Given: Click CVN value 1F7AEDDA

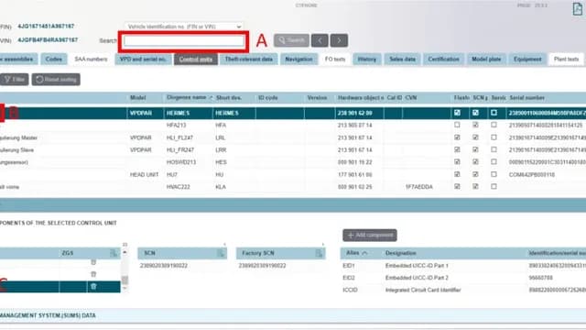Looking at the screenshot, I should pyautogui.click(x=419, y=187).
